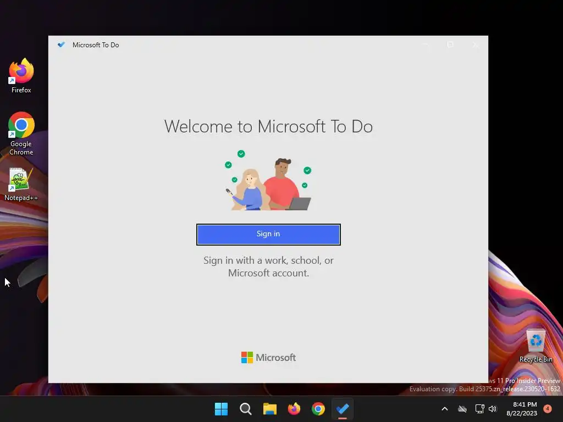Select the Google Chrome desktop shortcut
This screenshot has width=563, height=422.
[21, 134]
